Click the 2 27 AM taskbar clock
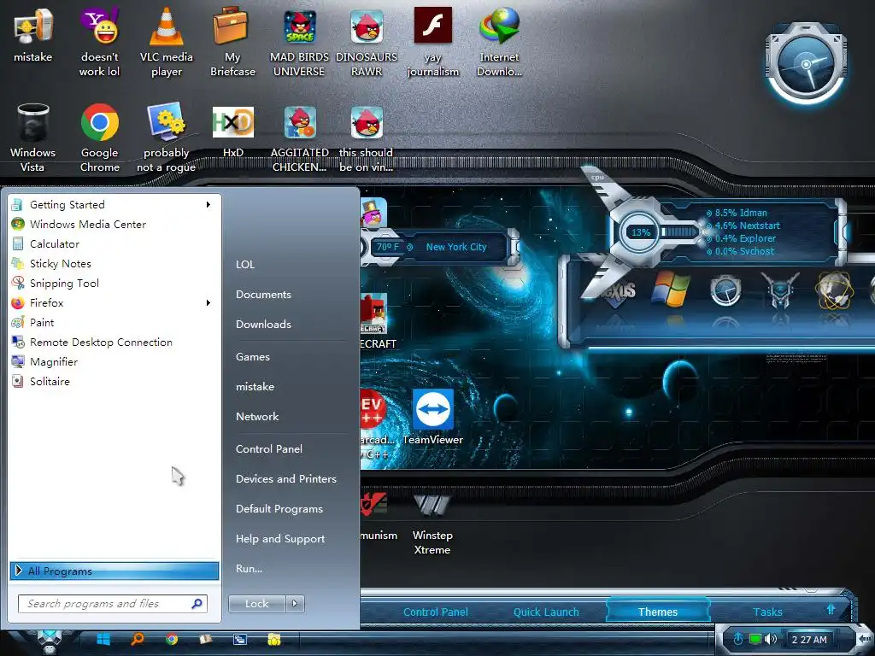Screen dimensions: 875x656 coord(809,639)
